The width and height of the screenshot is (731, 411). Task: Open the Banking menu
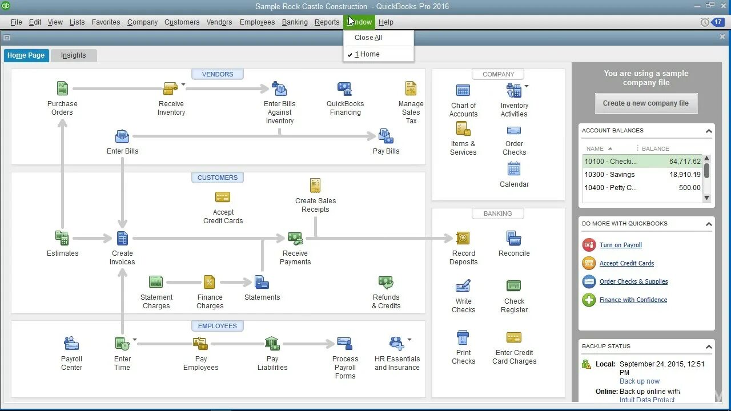[295, 22]
